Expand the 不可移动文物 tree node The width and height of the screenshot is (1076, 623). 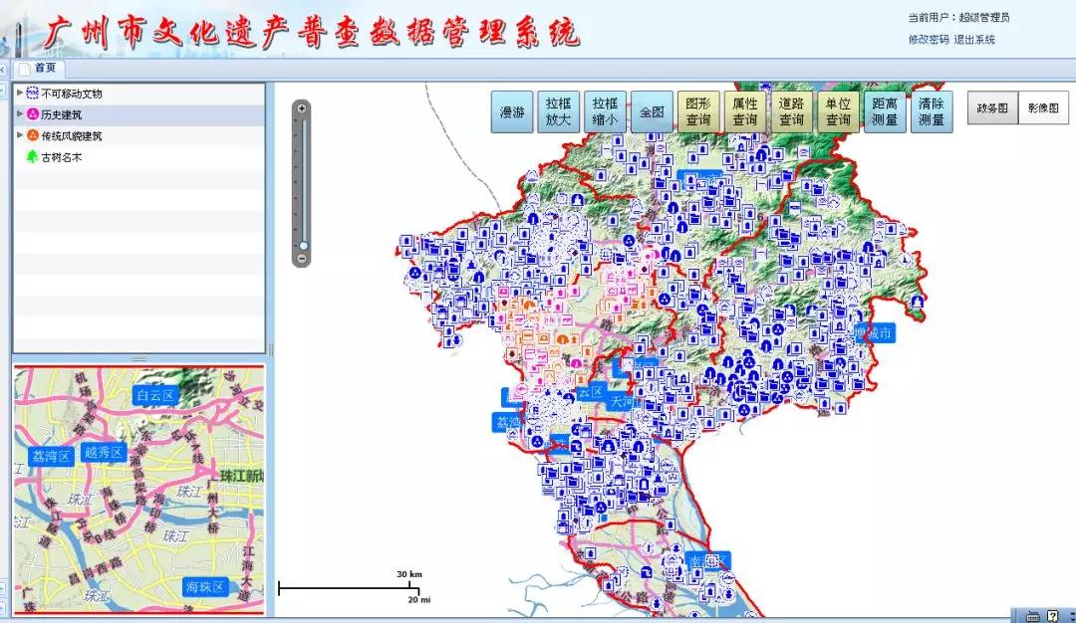[x=19, y=92]
